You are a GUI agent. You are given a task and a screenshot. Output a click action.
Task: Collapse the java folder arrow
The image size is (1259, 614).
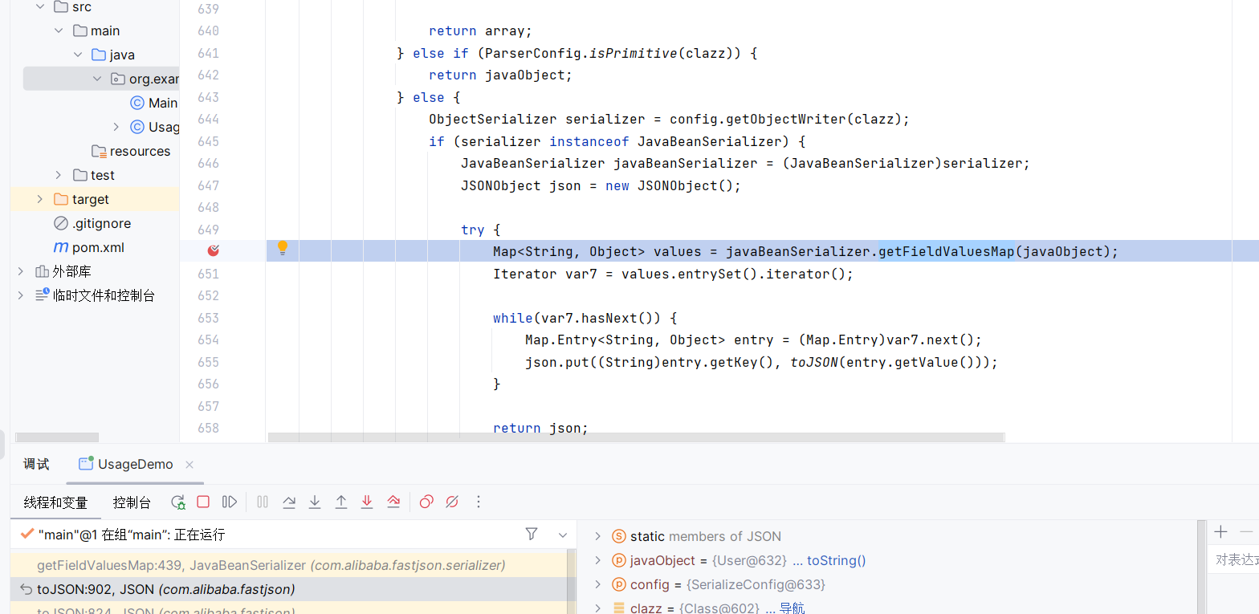tap(78, 55)
